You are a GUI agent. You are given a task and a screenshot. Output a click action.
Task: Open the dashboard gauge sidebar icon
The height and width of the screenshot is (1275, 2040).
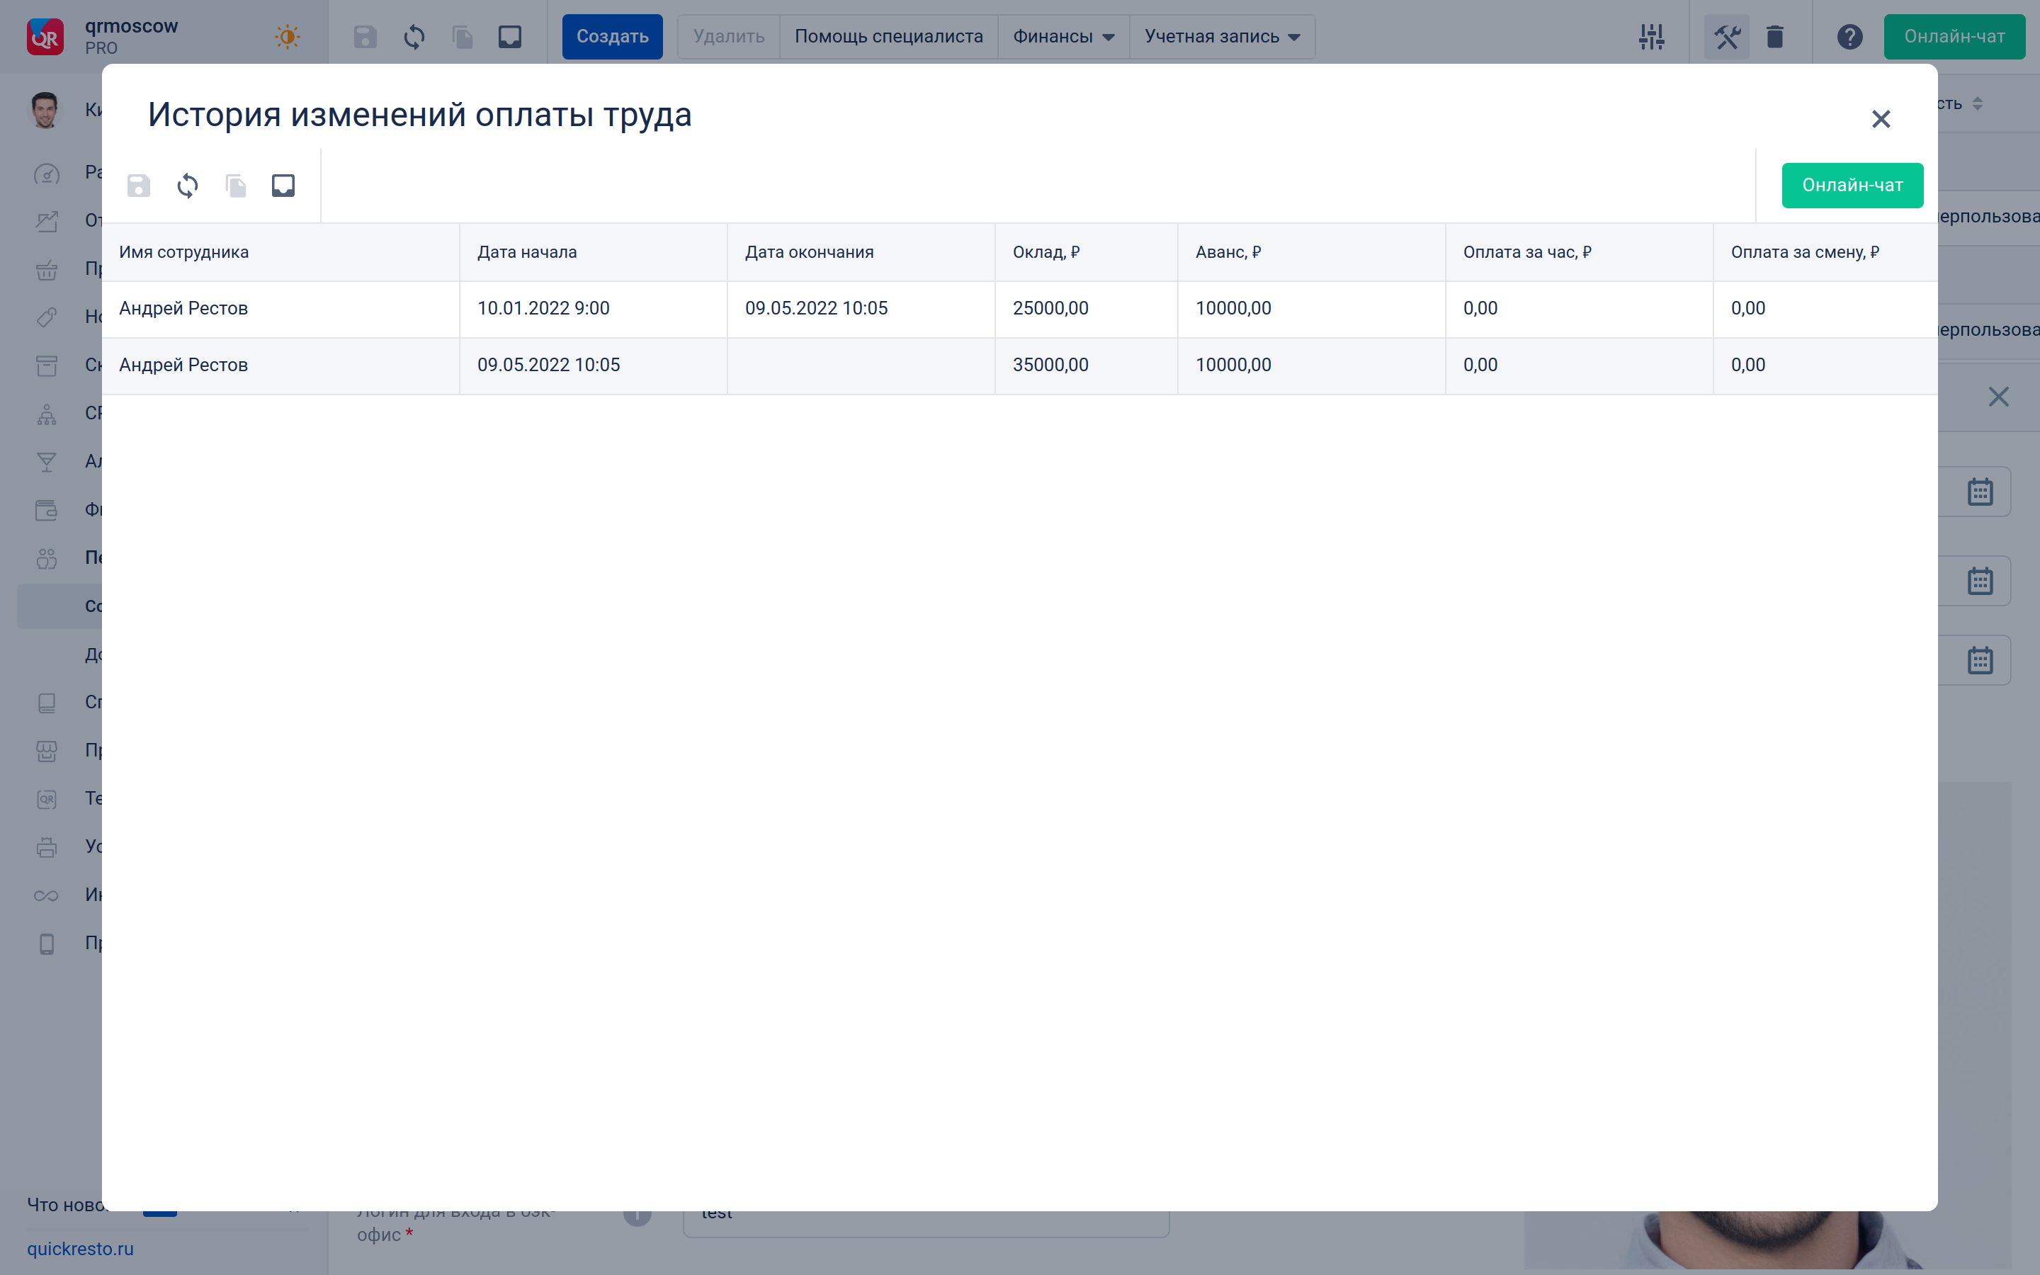click(46, 174)
